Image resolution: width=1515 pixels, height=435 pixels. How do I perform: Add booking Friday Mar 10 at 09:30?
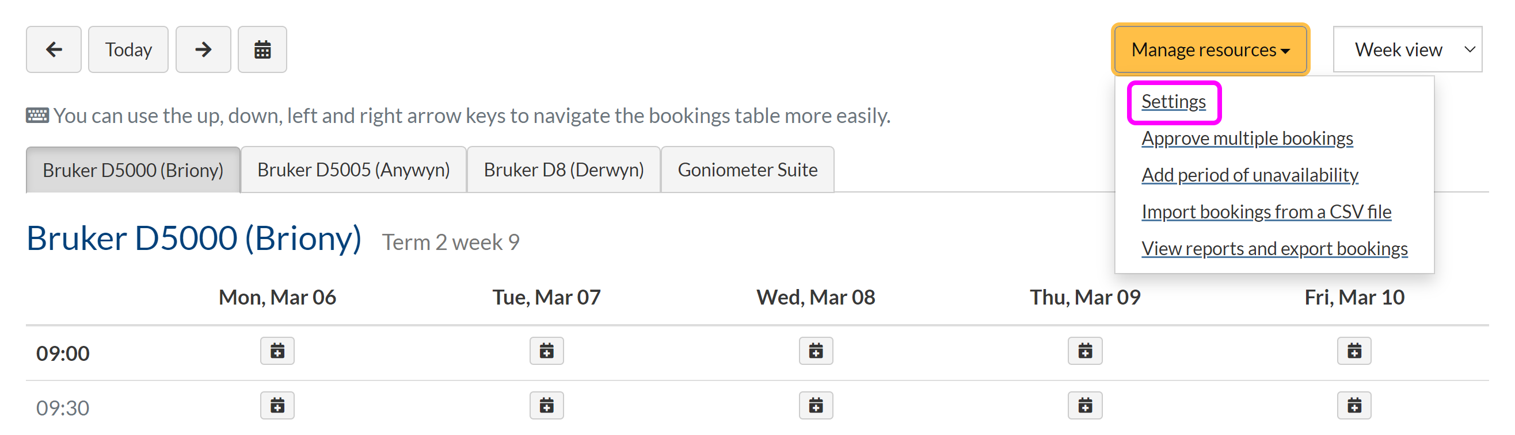(1354, 406)
